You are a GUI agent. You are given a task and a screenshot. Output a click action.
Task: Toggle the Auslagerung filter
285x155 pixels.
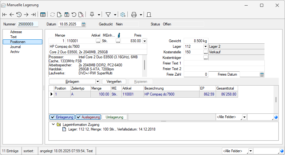click(88, 117)
